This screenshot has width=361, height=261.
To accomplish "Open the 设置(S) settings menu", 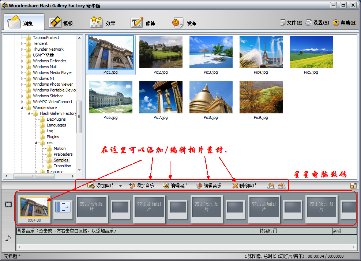I will [317, 23].
